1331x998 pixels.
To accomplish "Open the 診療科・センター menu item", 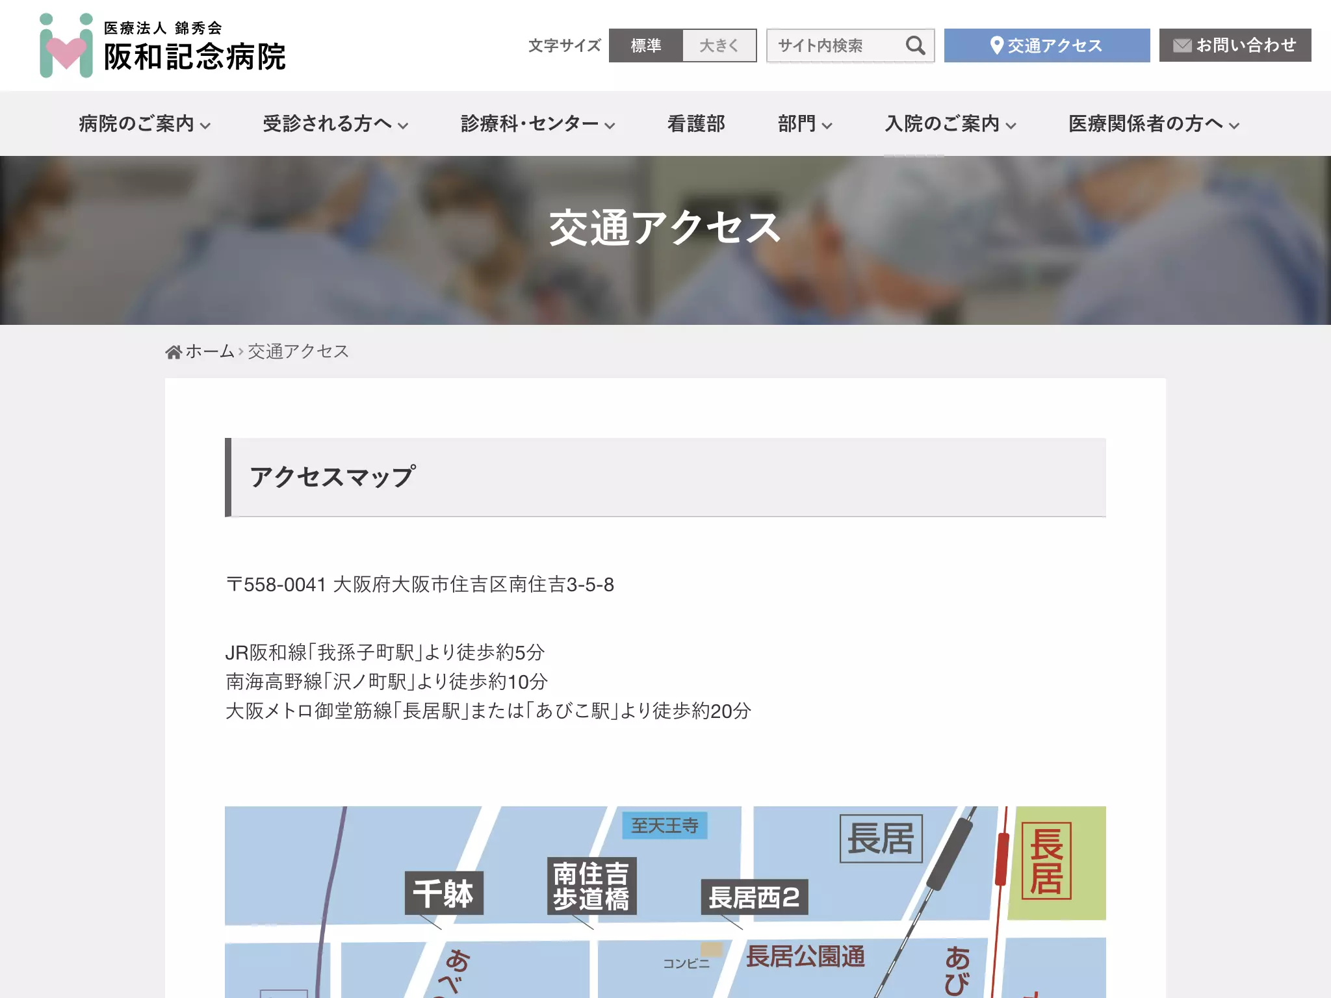I will [x=530, y=123].
